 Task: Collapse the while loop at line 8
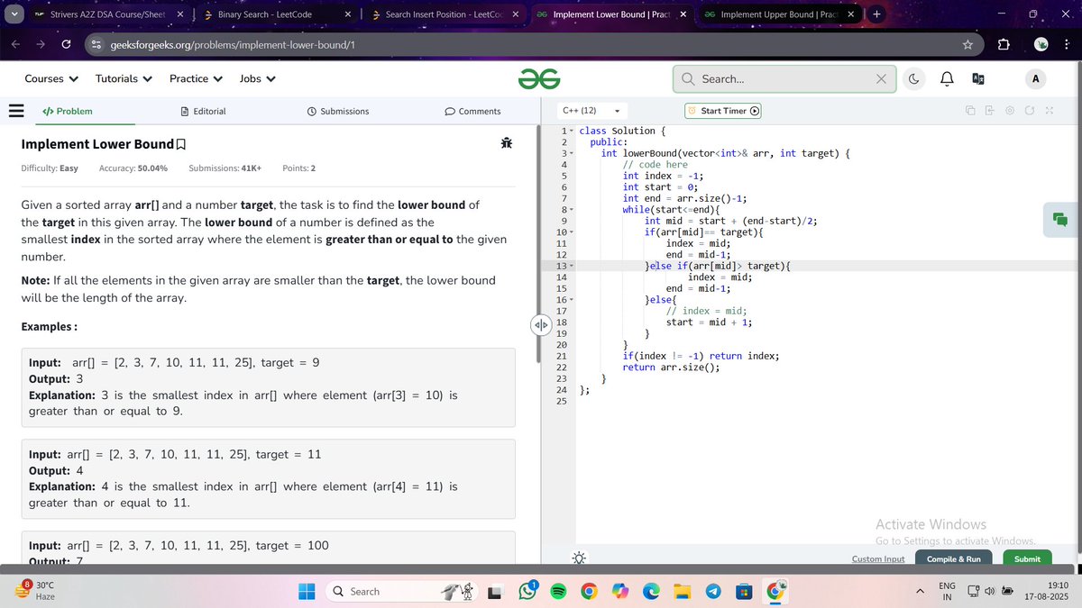point(572,210)
